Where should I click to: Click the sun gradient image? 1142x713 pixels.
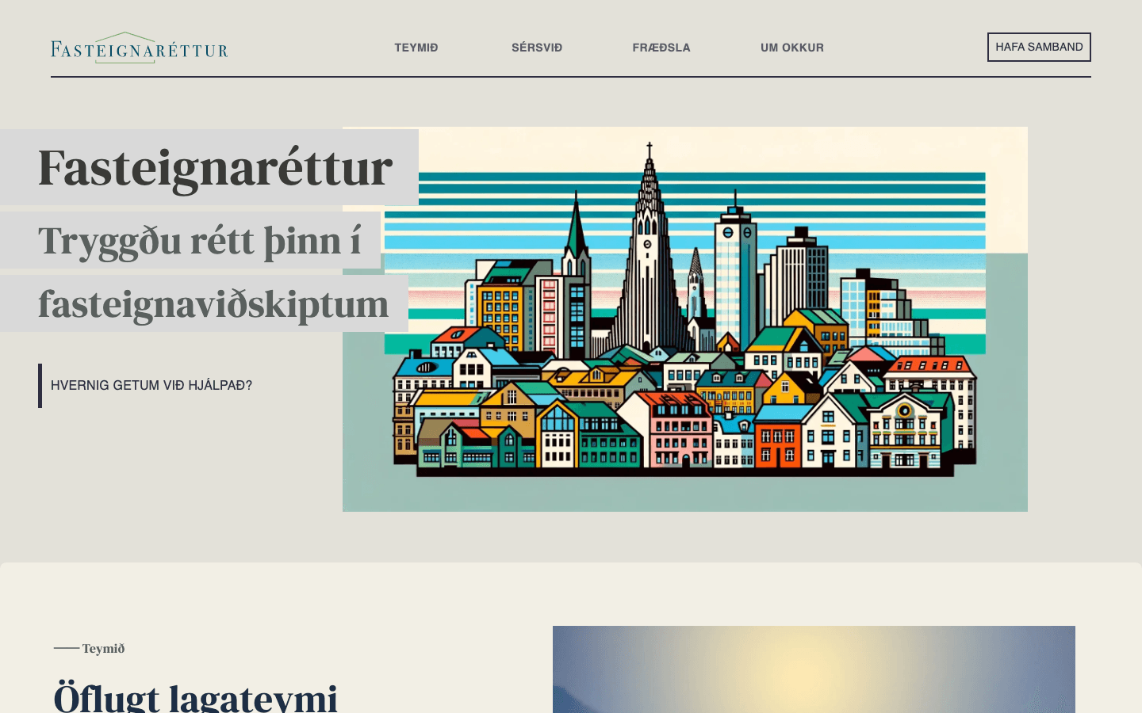pos(814,669)
